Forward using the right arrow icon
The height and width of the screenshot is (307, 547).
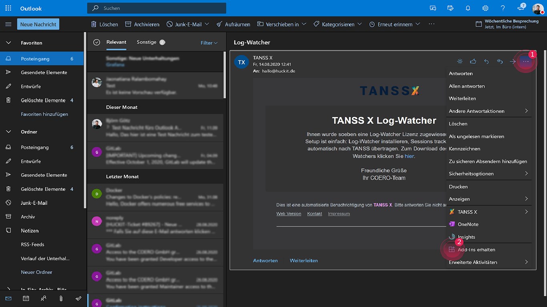(x=513, y=62)
